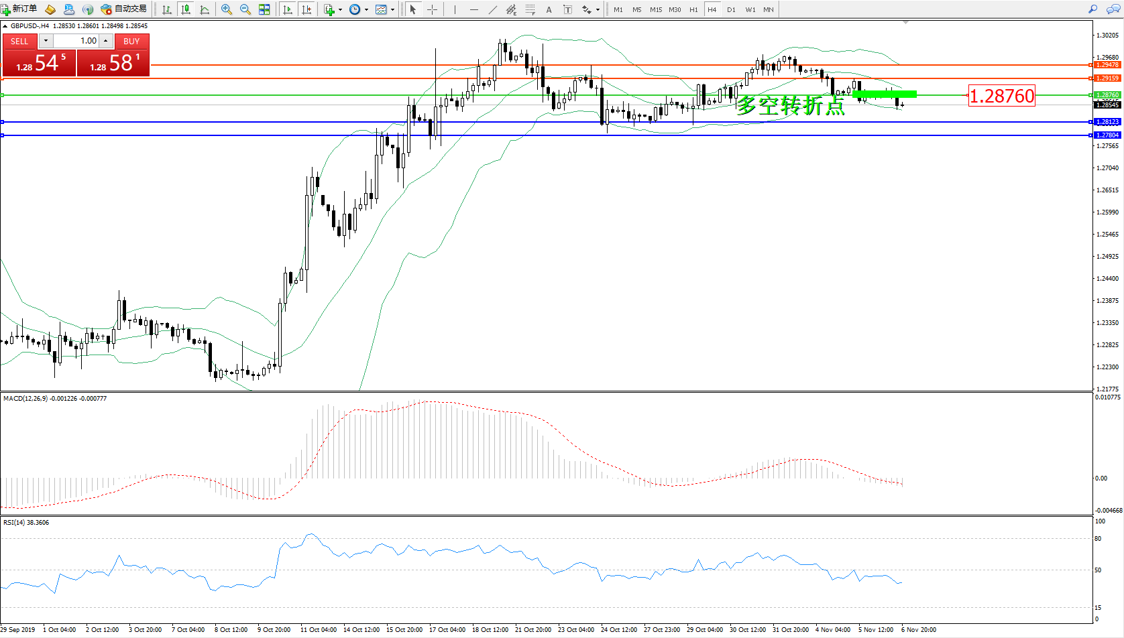Image resolution: width=1124 pixels, height=638 pixels.
Task: Select the trendline drawing tool
Action: click(493, 9)
